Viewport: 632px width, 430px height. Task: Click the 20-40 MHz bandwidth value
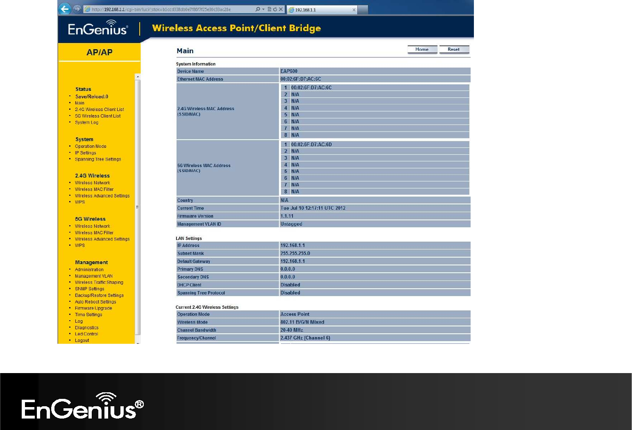pos(292,330)
